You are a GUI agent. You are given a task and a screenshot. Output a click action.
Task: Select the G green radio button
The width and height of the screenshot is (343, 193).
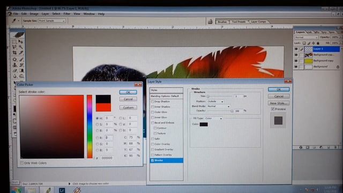(97, 144)
